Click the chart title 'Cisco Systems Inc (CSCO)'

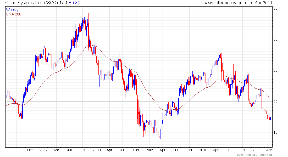click(x=32, y=3)
